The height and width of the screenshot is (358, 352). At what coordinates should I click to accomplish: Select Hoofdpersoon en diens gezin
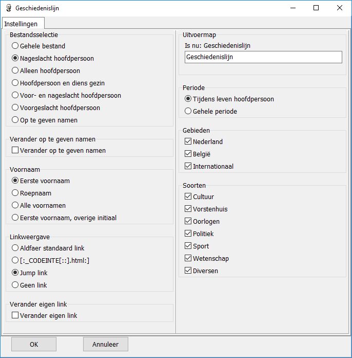click(x=15, y=83)
